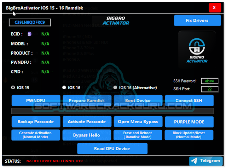The image size is (226, 168).
Task: Click the PWNDFU N/A status value
Action: click(x=45, y=62)
